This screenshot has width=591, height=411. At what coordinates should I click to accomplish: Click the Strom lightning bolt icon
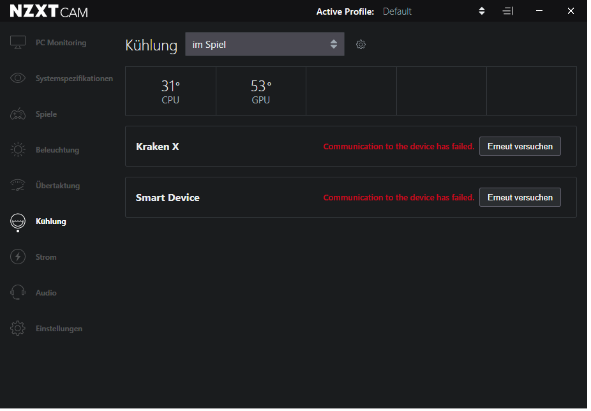click(18, 257)
